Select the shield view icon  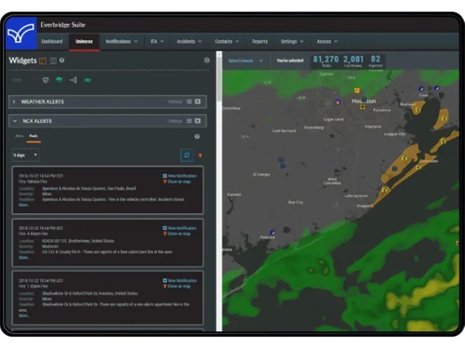click(x=46, y=80)
